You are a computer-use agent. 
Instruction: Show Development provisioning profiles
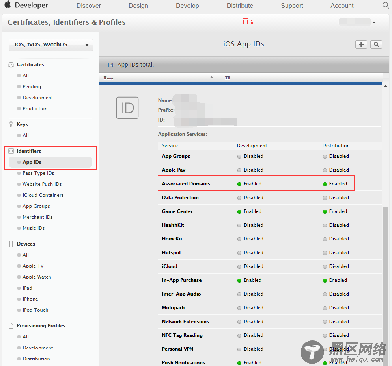click(x=38, y=348)
